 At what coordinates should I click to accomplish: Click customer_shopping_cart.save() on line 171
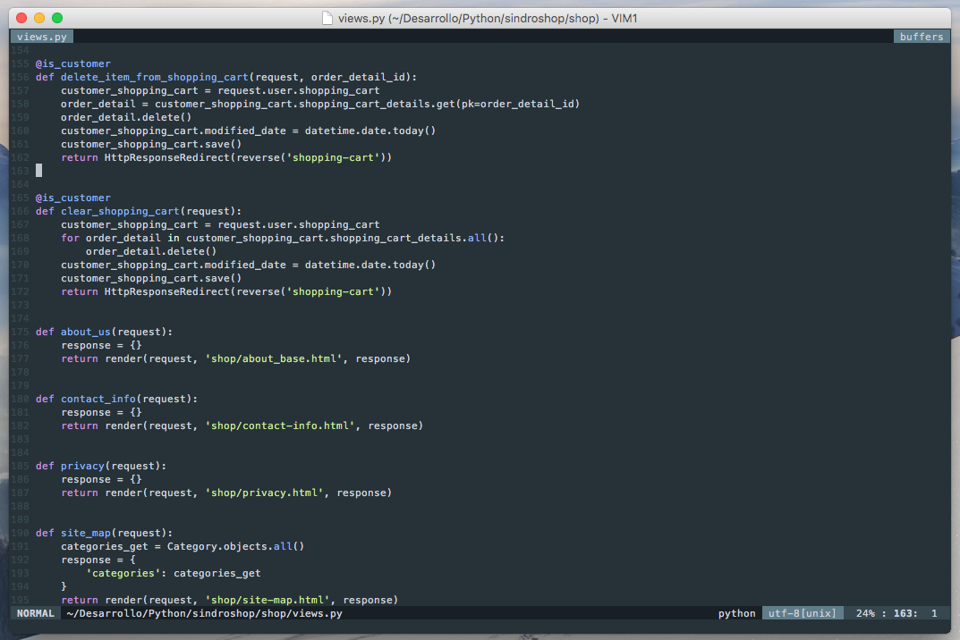click(x=151, y=278)
